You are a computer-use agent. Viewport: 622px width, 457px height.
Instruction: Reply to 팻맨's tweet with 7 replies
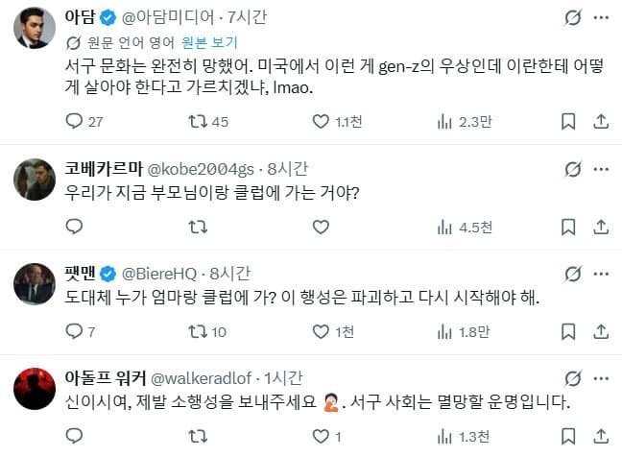(x=75, y=332)
